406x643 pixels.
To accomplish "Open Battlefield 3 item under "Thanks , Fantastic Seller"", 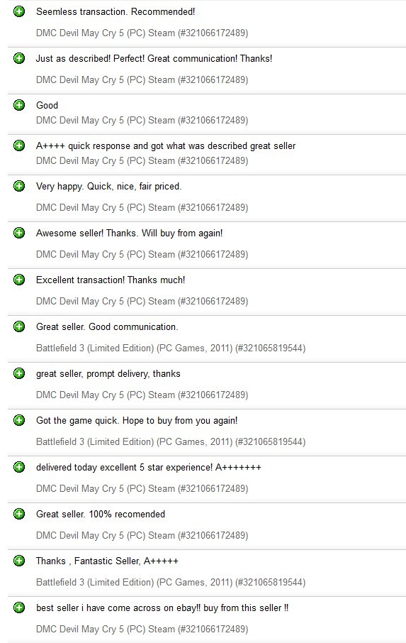I will pos(171,582).
